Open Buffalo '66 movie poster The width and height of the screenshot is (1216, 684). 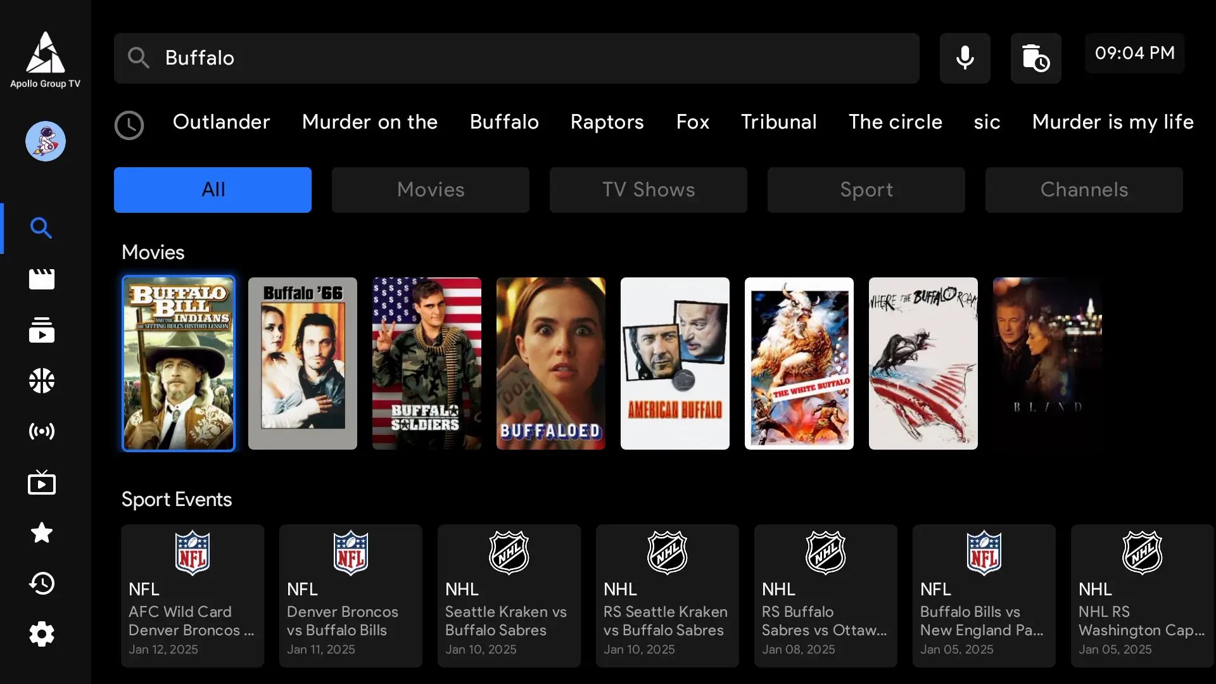click(303, 364)
